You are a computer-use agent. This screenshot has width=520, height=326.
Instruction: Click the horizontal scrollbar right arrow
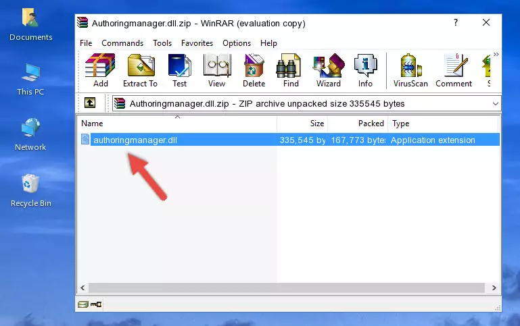494,288
